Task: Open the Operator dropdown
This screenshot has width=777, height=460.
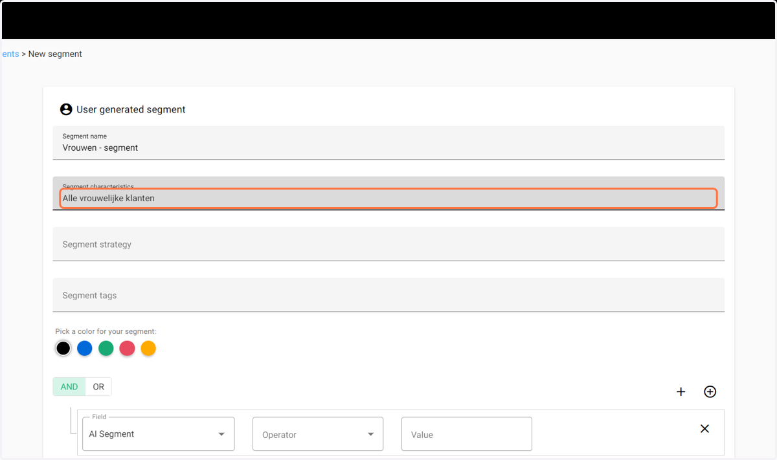Action: tap(318, 434)
